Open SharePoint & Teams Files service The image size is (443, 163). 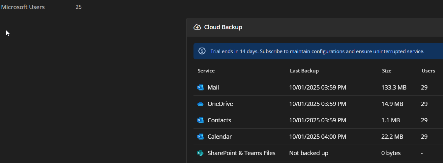(x=241, y=153)
